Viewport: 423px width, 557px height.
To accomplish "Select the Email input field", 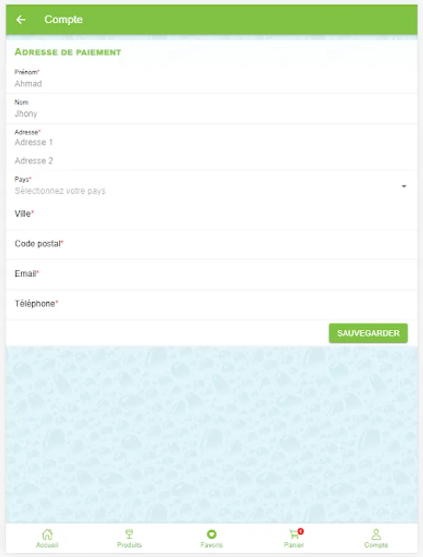I will 211,274.
